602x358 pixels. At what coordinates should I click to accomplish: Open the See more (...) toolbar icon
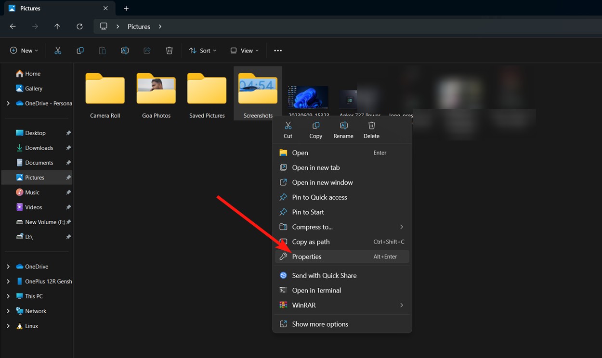coord(277,50)
